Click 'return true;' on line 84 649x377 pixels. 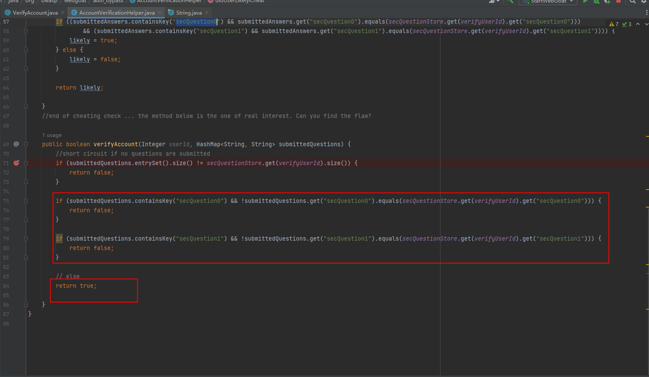point(76,286)
